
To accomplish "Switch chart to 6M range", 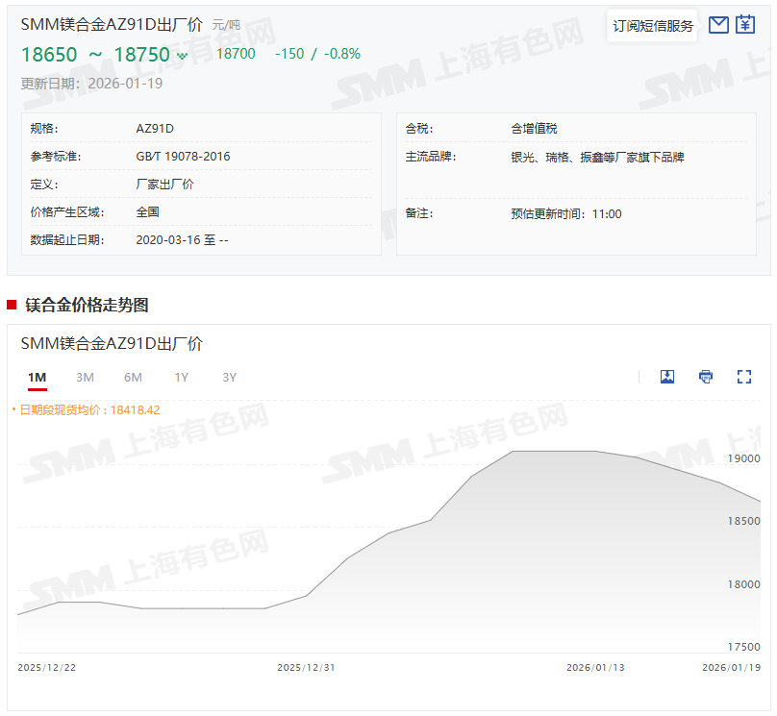I will 133,377.
